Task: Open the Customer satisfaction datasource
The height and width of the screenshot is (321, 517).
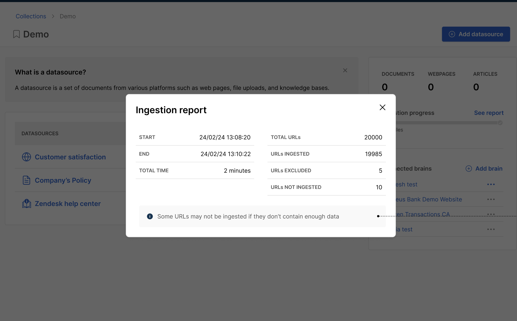Action: (x=70, y=157)
